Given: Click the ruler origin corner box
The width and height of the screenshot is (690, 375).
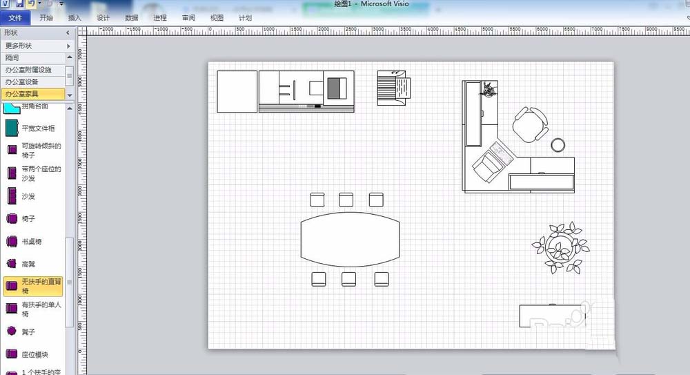Looking at the screenshot, I should tap(82, 31).
